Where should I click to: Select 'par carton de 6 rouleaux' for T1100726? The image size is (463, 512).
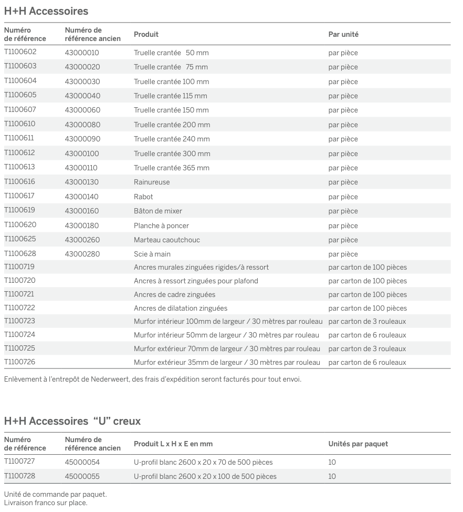367,362
